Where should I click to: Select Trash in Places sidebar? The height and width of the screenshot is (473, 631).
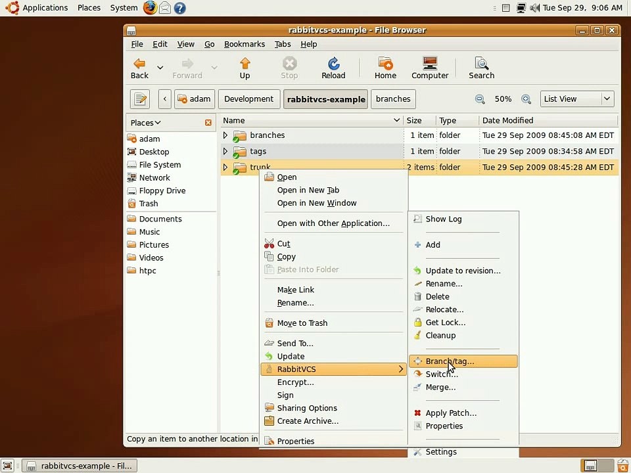(x=171, y=204)
